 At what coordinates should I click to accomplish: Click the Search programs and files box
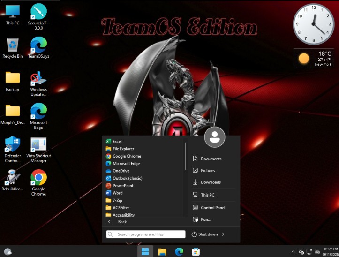pyautogui.click(x=146, y=234)
